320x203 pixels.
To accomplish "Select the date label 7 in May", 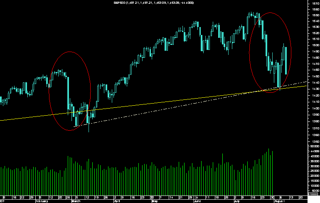I will pos(160,198).
